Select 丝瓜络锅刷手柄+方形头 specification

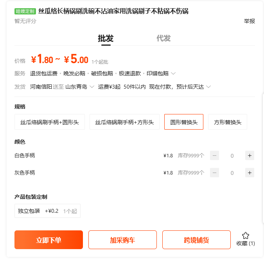(x=124, y=122)
